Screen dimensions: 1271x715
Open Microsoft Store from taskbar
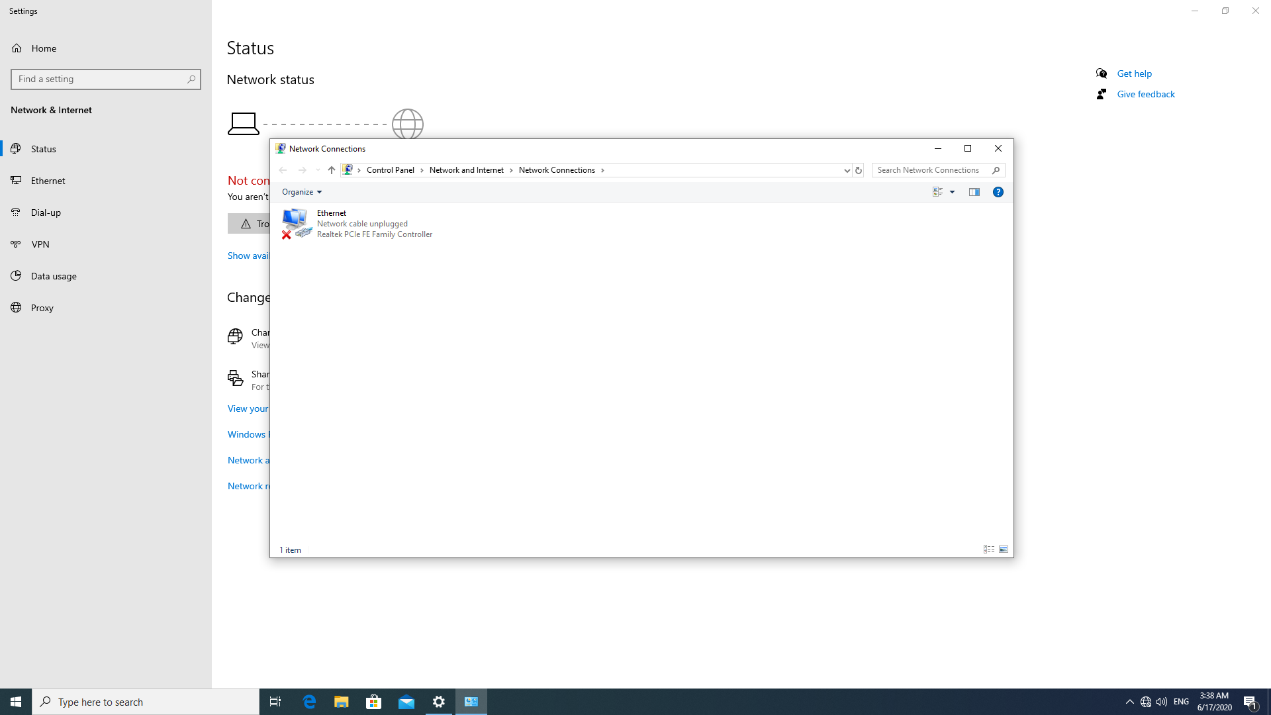373,702
